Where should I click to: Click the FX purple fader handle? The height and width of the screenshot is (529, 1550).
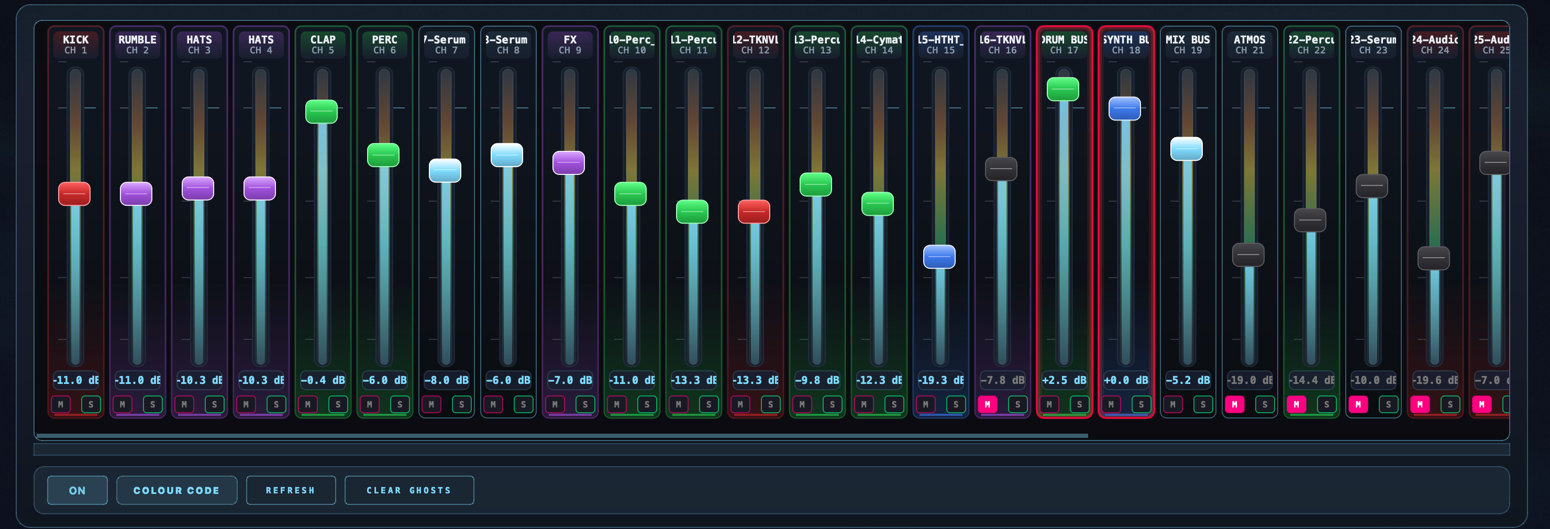click(569, 162)
